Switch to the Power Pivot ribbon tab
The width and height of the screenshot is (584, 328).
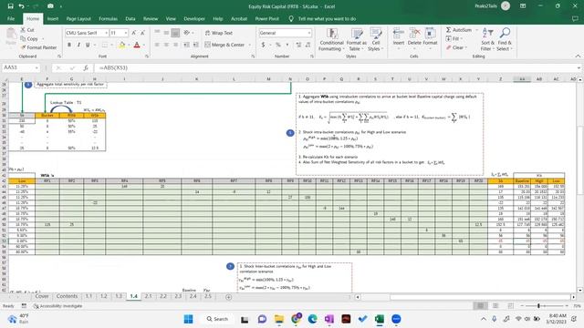pyautogui.click(x=266, y=18)
